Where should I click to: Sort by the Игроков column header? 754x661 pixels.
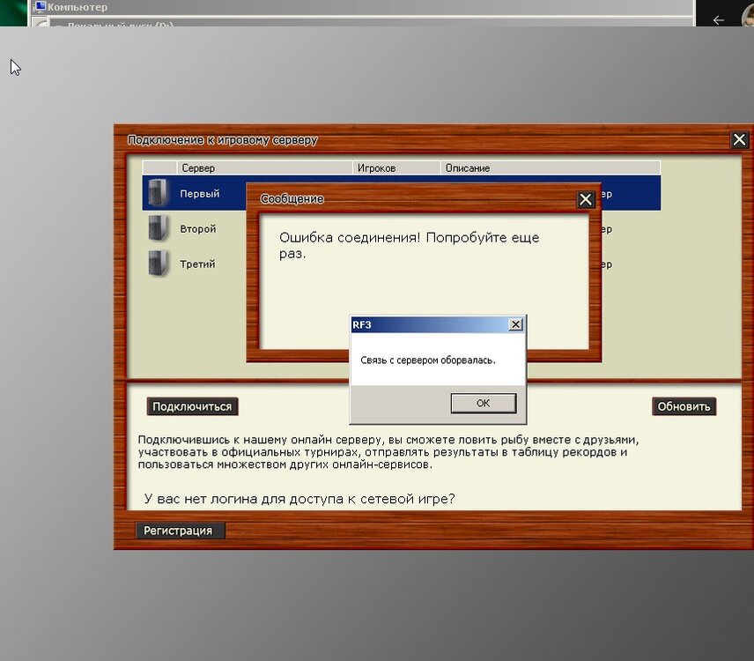coord(396,167)
